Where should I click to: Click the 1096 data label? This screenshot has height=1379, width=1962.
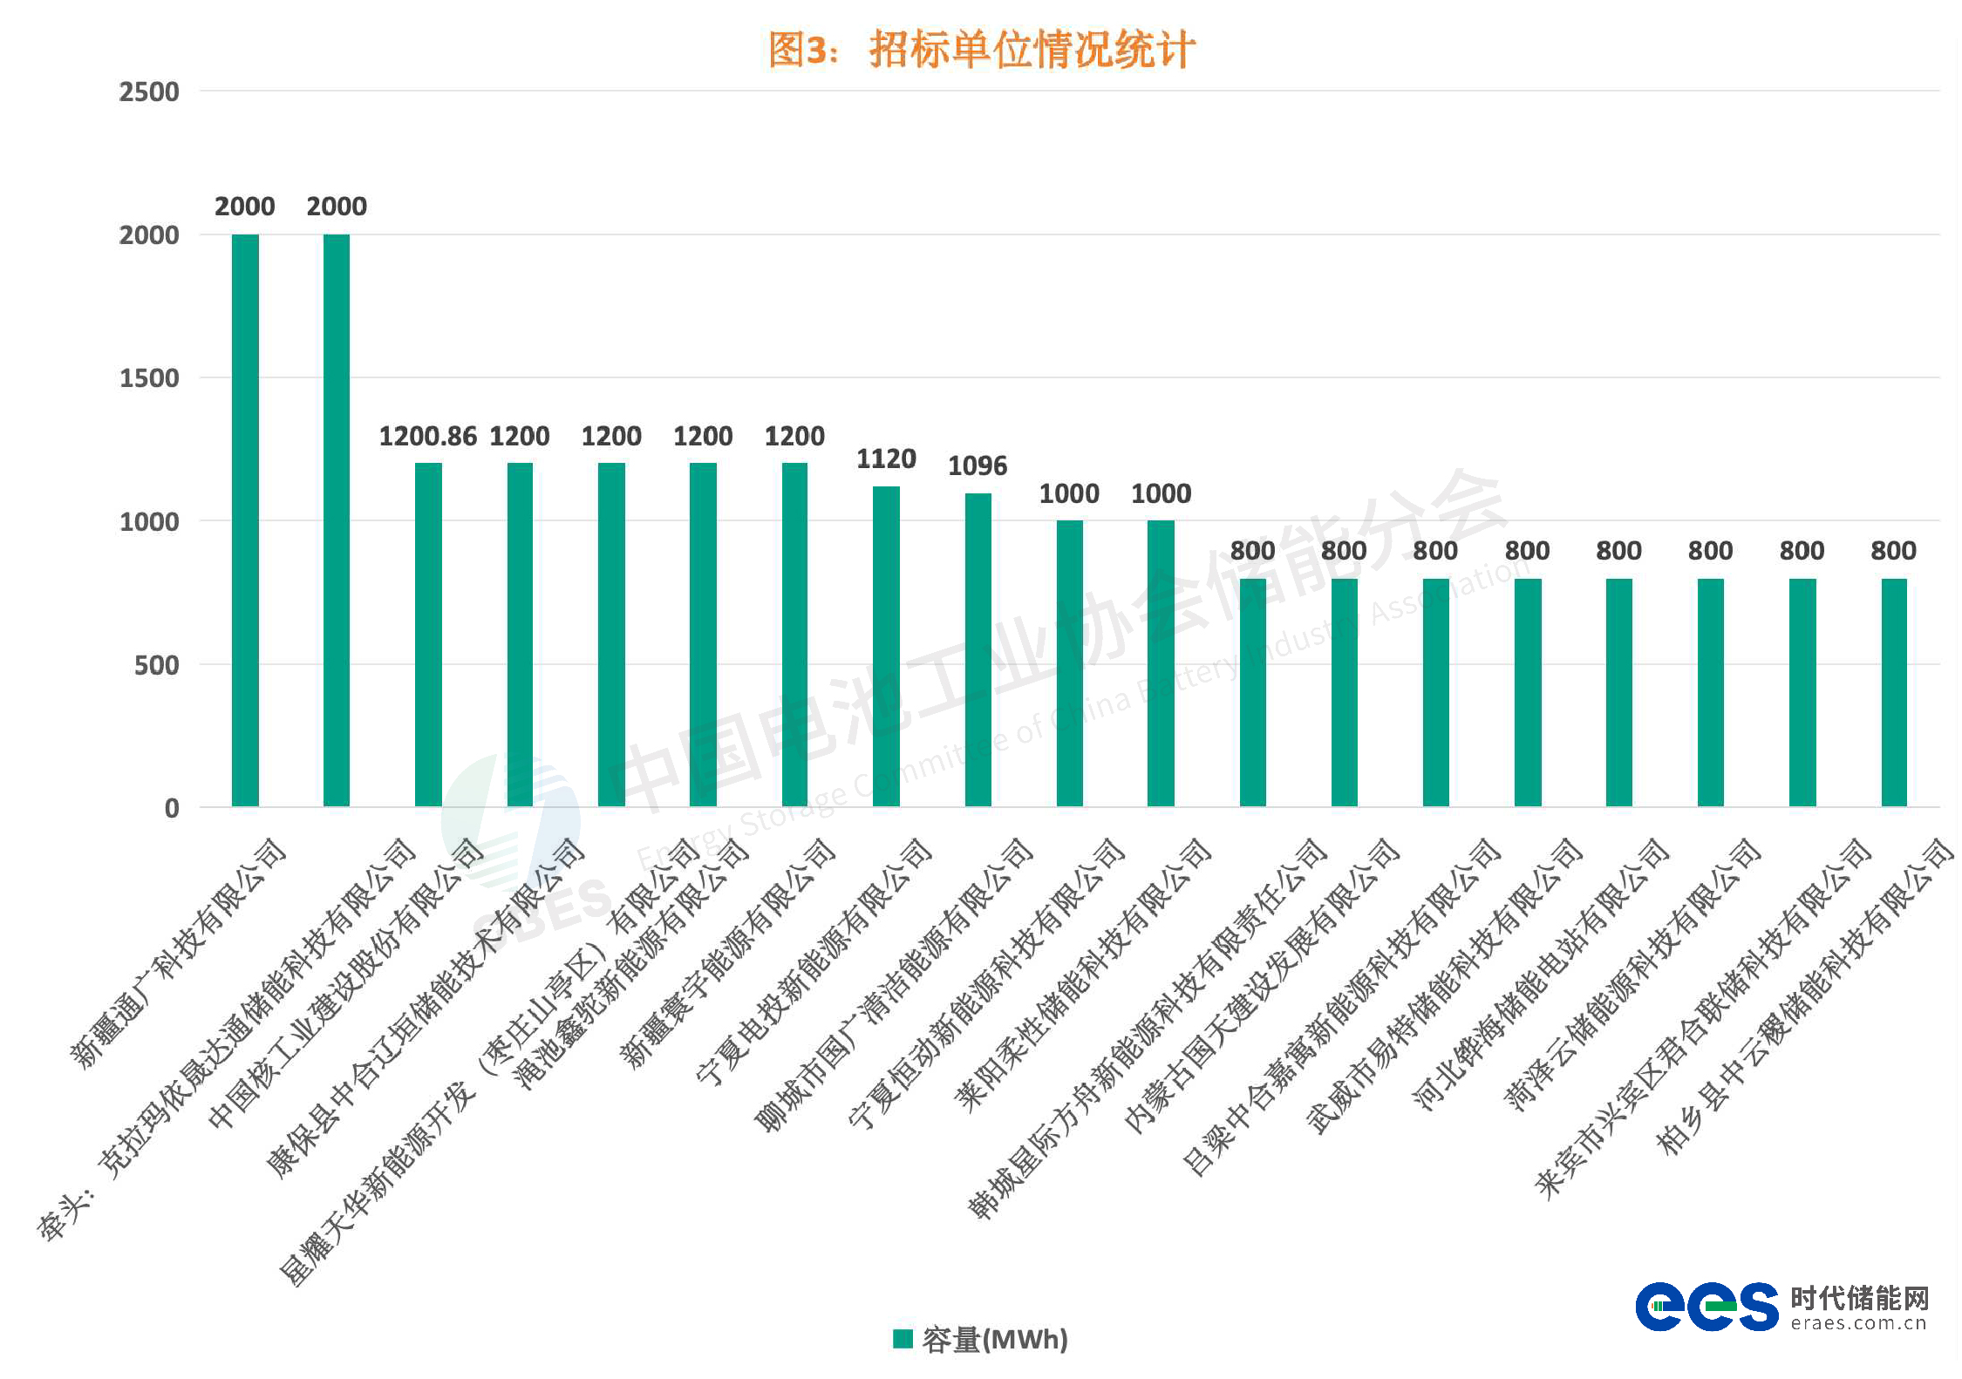point(978,465)
